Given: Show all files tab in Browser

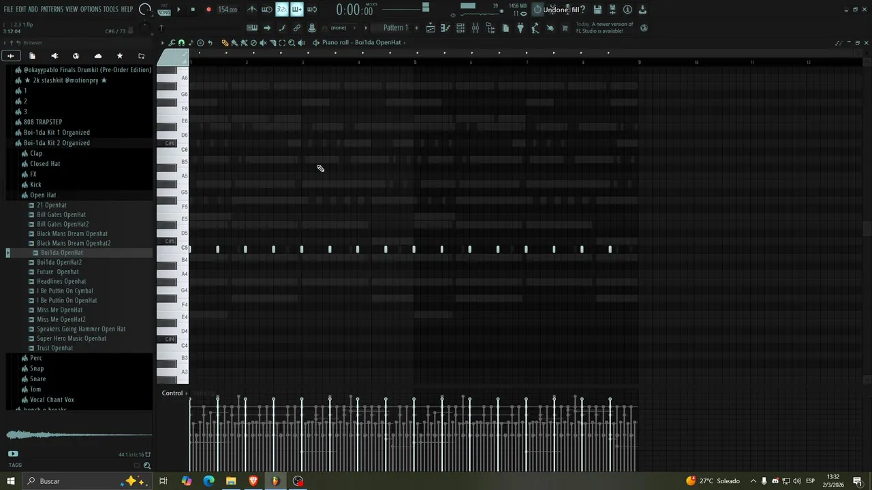Looking at the screenshot, I should pos(32,56).
